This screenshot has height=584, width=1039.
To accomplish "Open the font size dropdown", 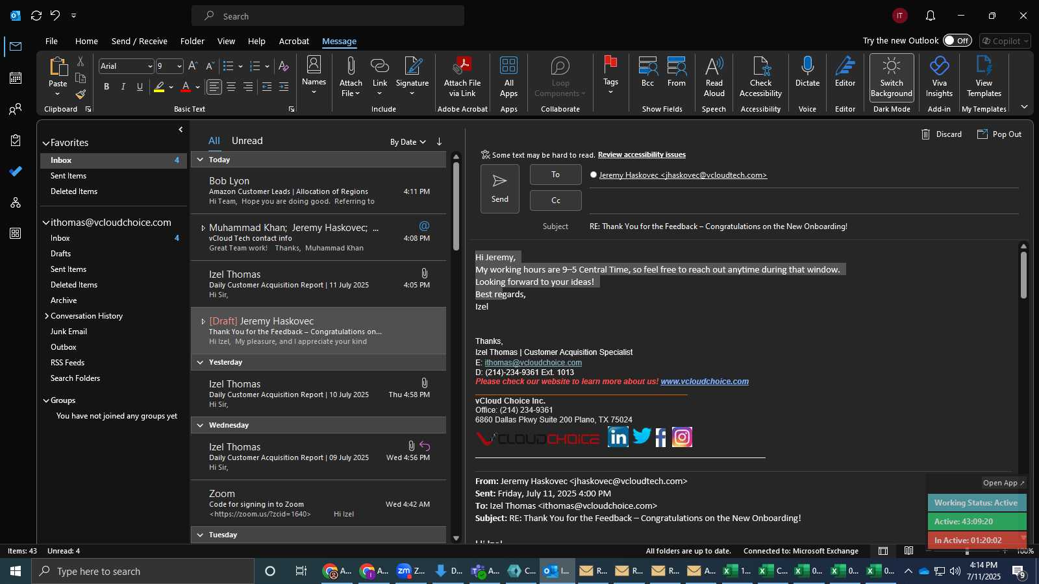I will coord(179,66).
